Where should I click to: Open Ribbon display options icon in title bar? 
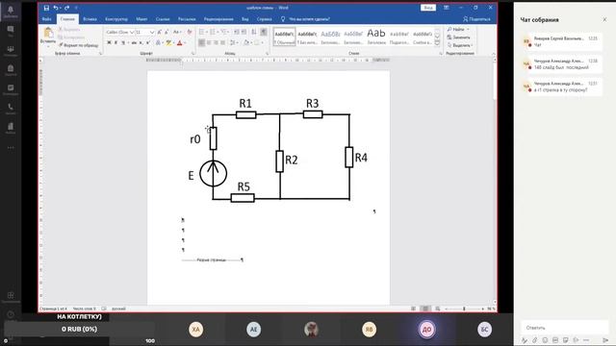click(447, 8)
